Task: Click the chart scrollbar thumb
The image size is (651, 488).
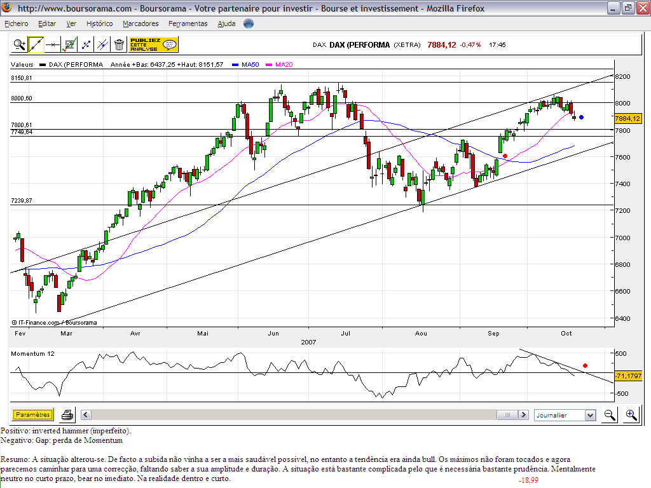Action: pos(507,414)
